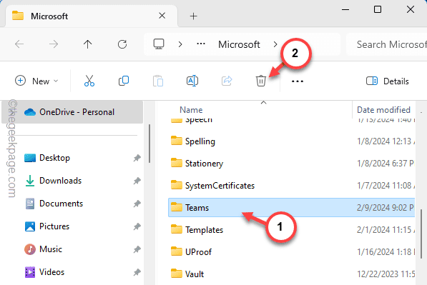Click the Rename icon in toolbar
This screenshot has width=427, height=285.
point(192,81)
